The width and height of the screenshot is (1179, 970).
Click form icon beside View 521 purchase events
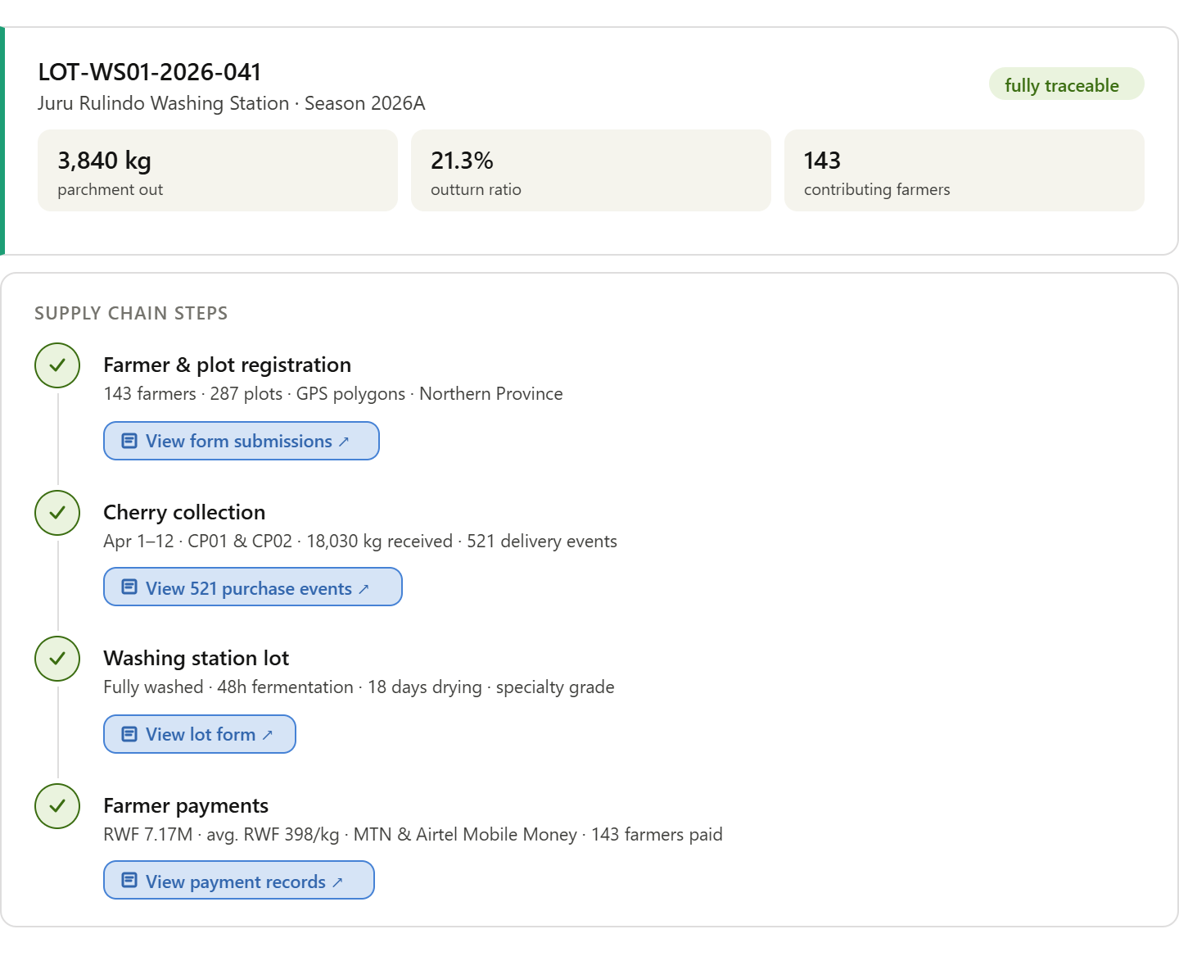[x=129, y=587]
